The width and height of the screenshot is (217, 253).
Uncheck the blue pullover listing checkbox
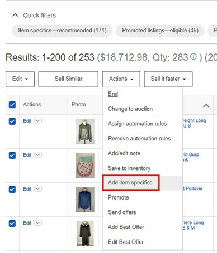tap(12, 189)
